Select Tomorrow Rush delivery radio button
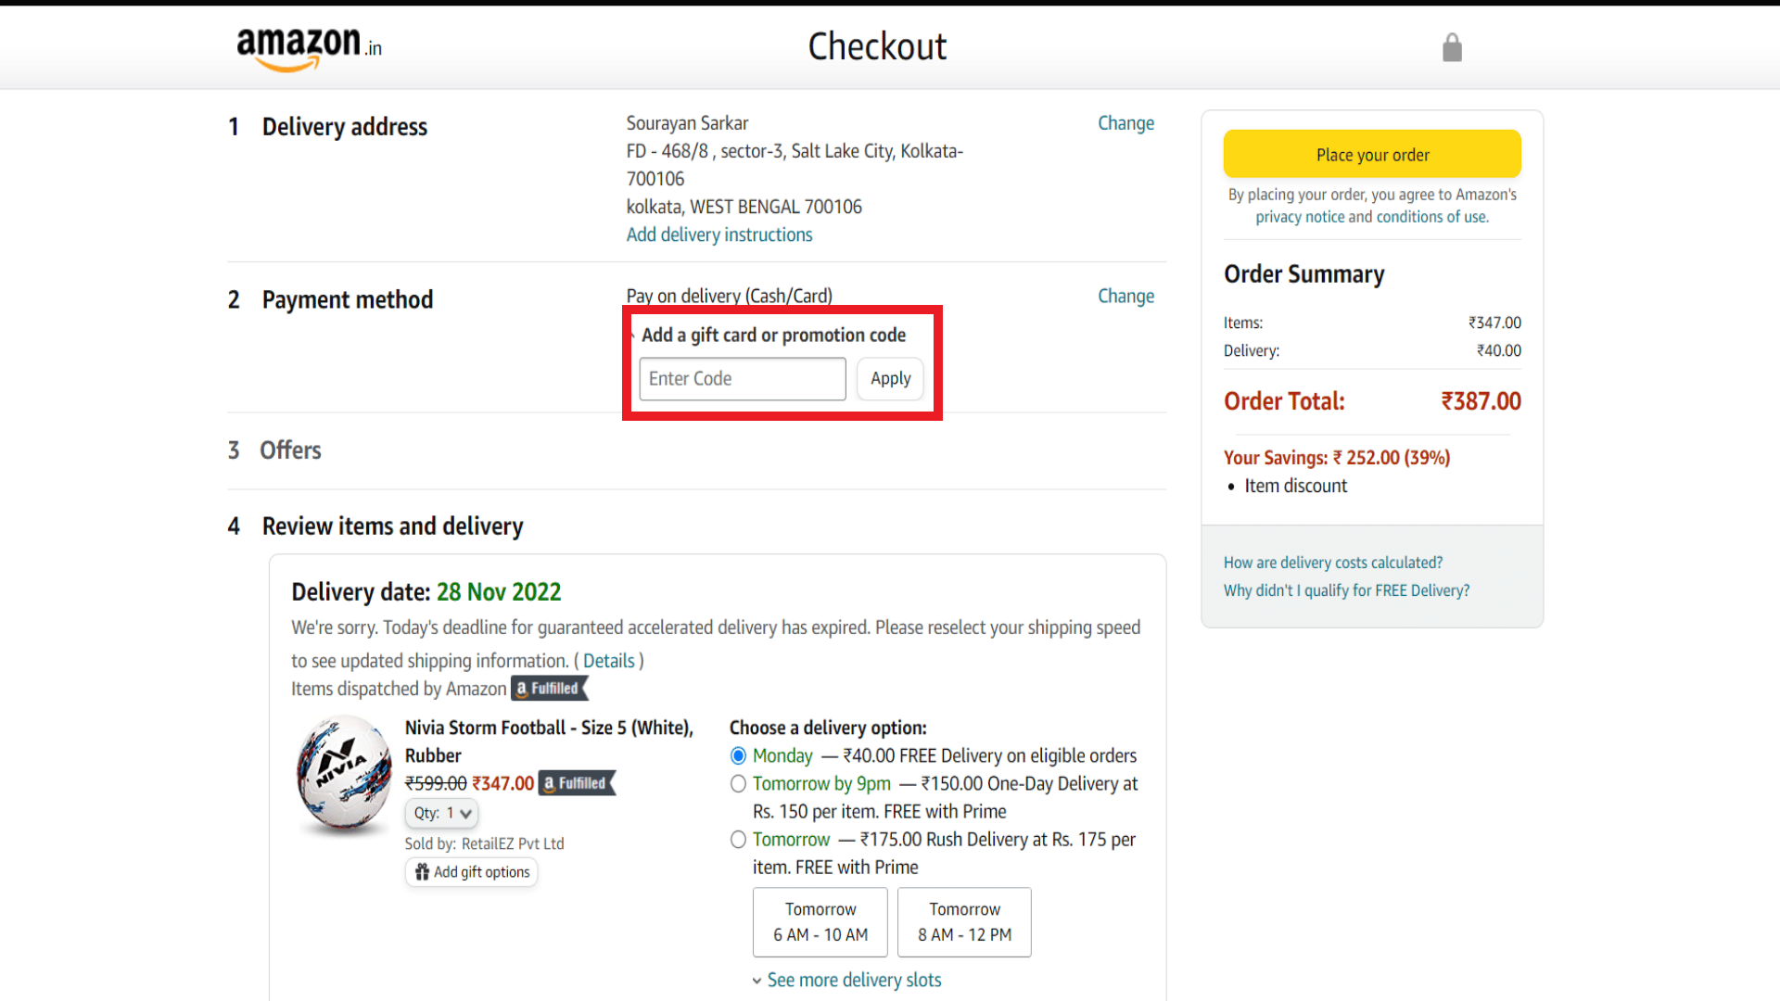This screenshot has width=1780, height=1001. coord(736,840)
